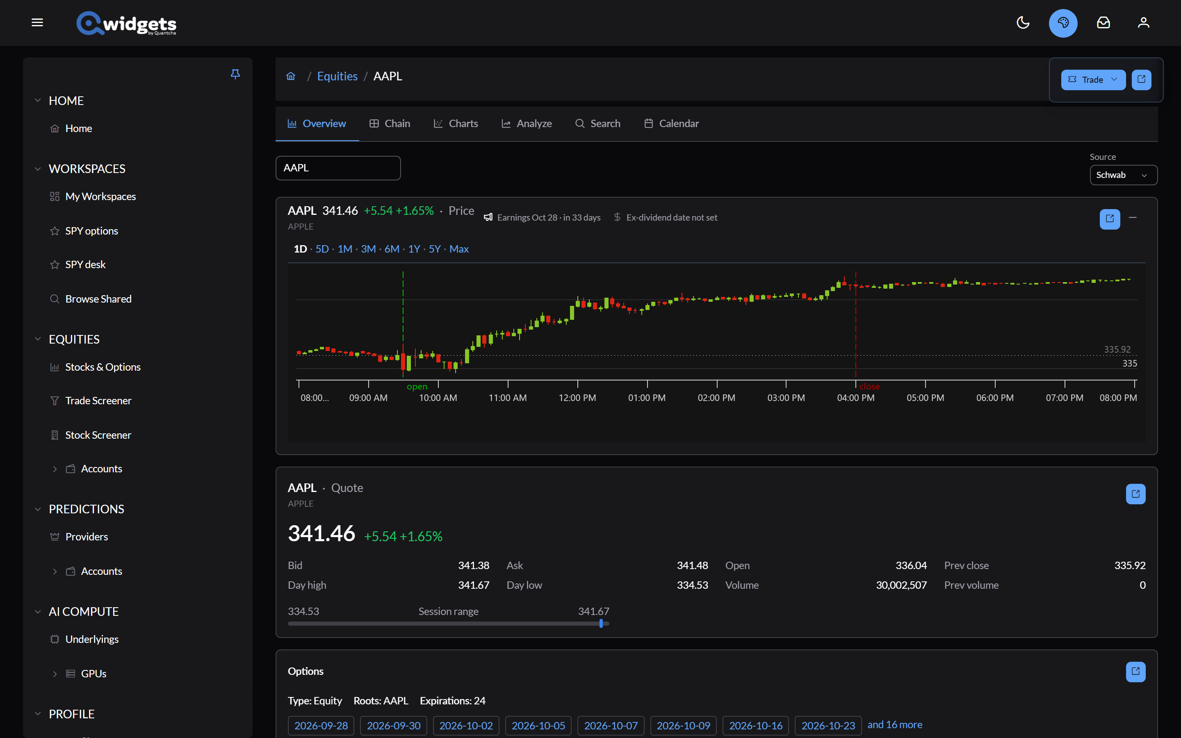Click the Session range slider handle
The height and width of the screenshot is (738, 1181).
tap(601, 623)
